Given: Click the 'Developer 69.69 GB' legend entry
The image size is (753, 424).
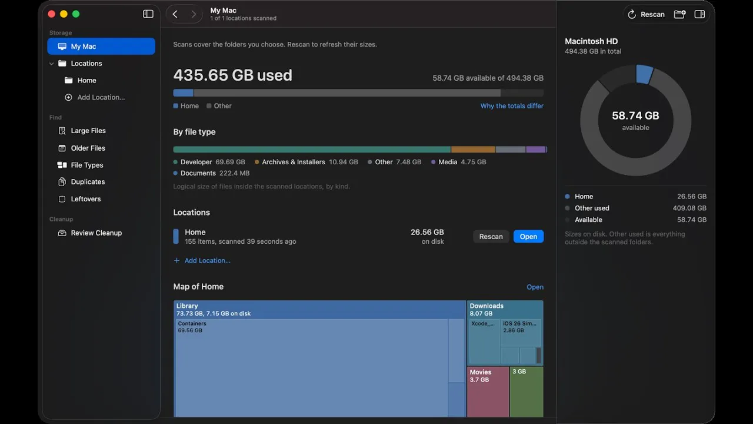Looking at the screenshot, I should tap(209, 162).
